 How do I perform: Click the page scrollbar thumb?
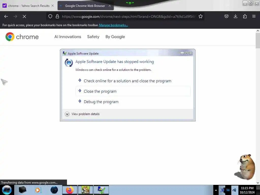click(x=258, y=40)
